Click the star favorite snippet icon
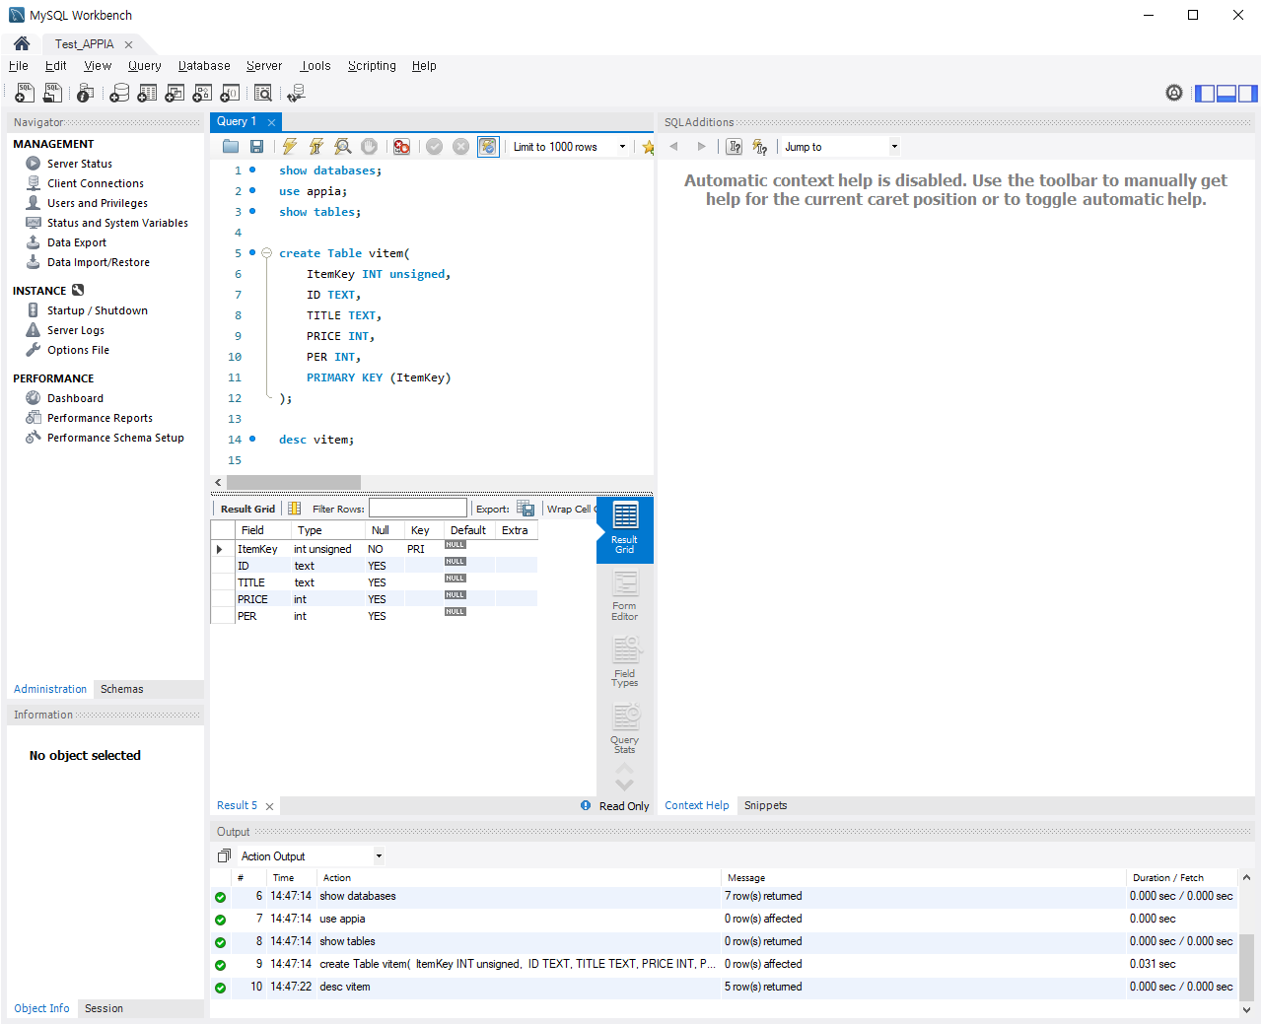The image size is (1262, 1025). click(648, 147)
